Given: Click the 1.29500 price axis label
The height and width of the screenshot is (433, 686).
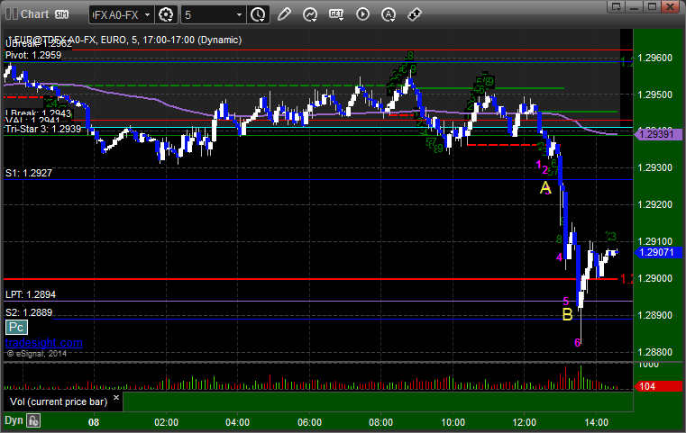Looking at the screenshot, I should coord(655,95).
